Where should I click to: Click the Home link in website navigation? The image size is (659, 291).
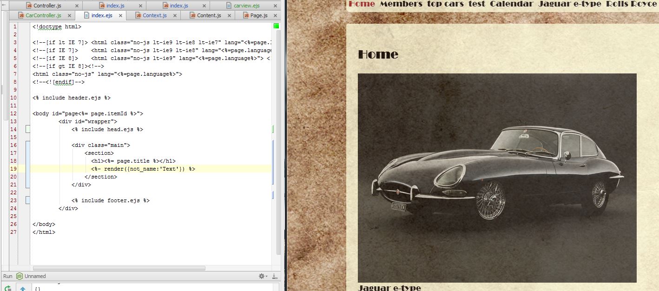click(x=362, y=4)
